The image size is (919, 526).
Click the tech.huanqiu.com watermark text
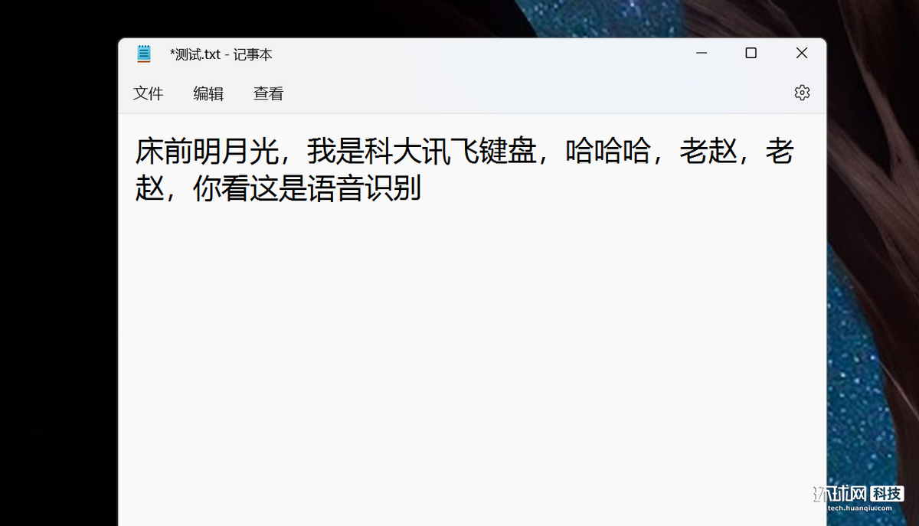859,508
